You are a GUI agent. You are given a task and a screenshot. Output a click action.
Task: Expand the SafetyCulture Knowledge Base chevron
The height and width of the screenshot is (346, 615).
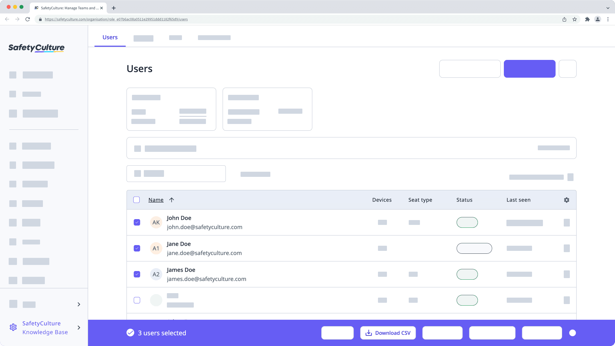[x=79, y=328]
